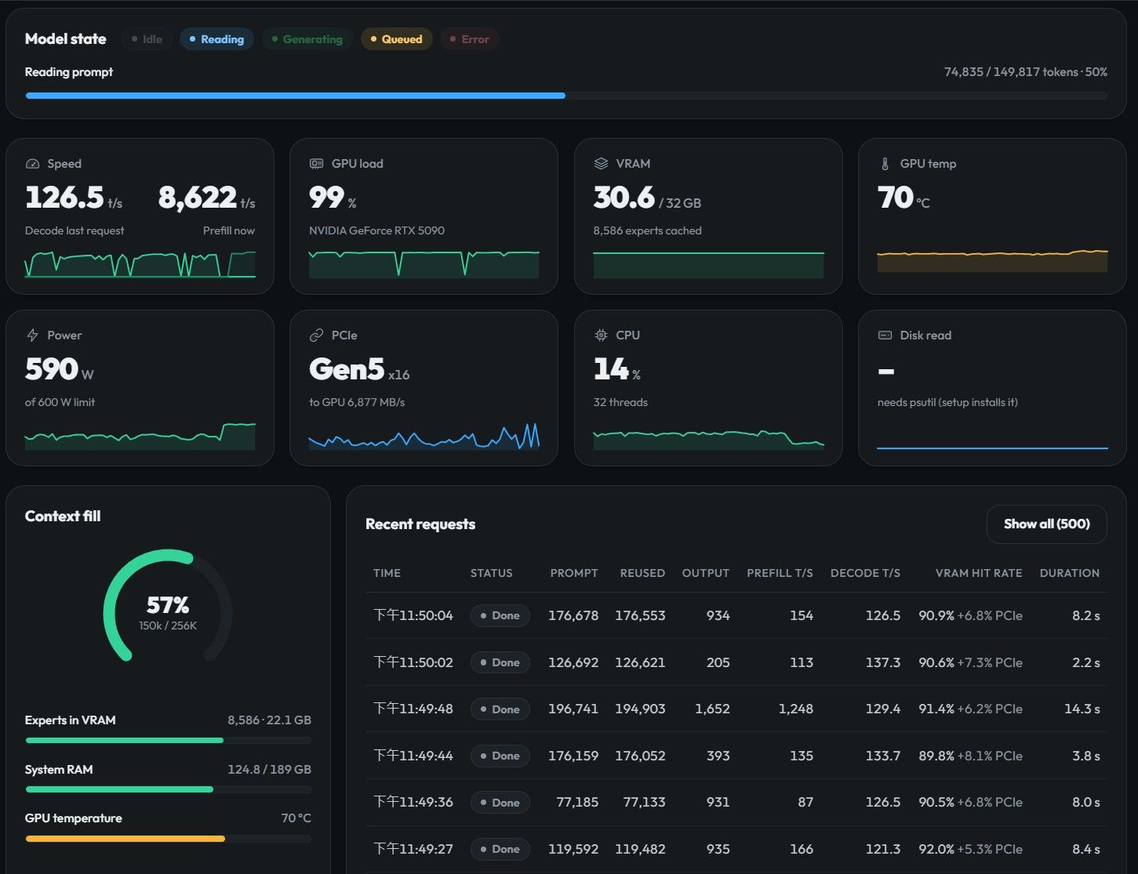Screen dimensions: 1138x874
Task: Click the layers icon next to VRAM
Action: [x=601, y=164]
